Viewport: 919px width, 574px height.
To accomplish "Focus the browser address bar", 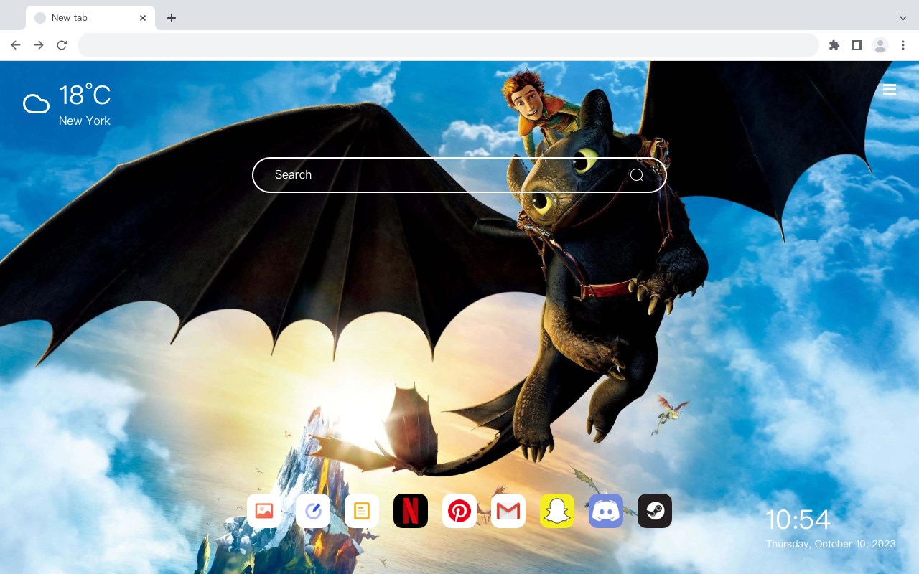I will coord(448,45).
